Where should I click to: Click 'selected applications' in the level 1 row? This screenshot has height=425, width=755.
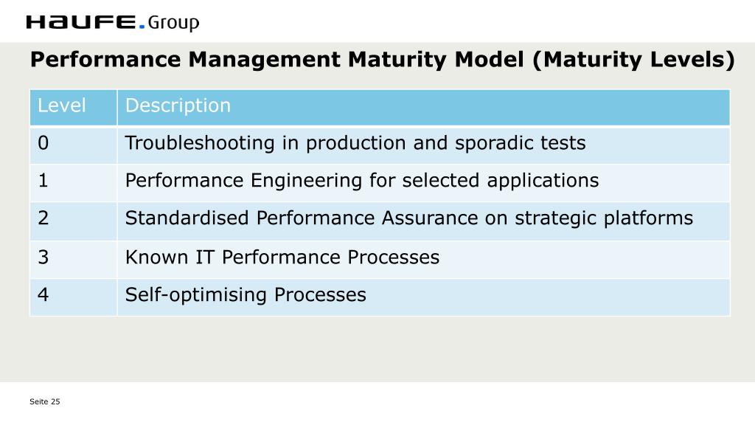tap(501, 181)
